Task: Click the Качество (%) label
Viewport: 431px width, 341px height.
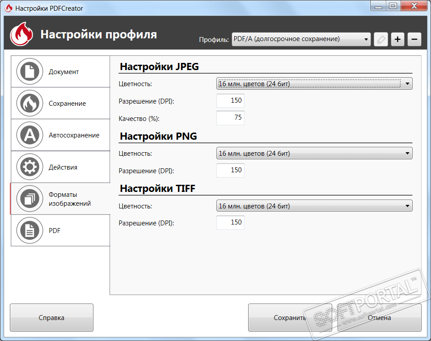Action: (139, 119)
